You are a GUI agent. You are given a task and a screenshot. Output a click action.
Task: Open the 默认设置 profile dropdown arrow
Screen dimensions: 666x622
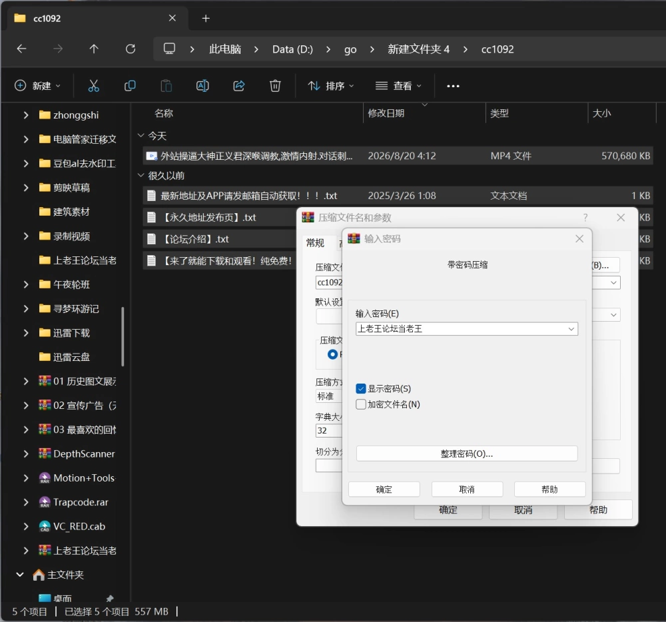(x=614, y=315)
